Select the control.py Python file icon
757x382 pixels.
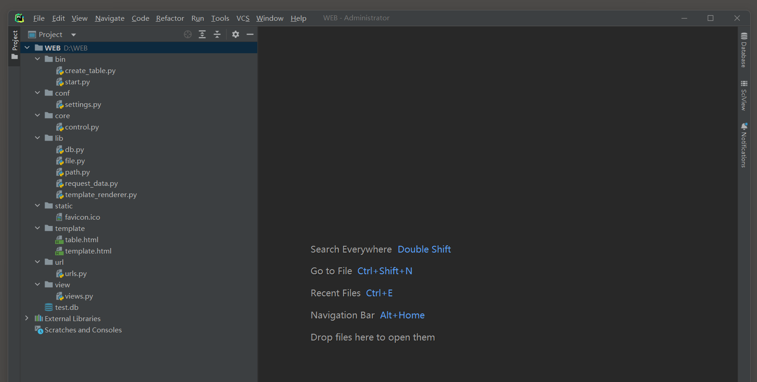pyautogui.click(x=60, y=127)
